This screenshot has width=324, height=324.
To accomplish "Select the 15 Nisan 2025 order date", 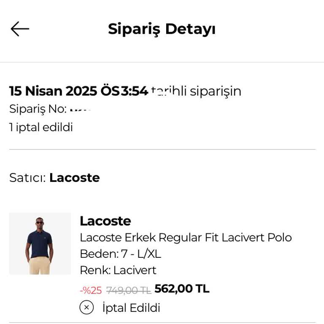I will [x=58, y=91].
